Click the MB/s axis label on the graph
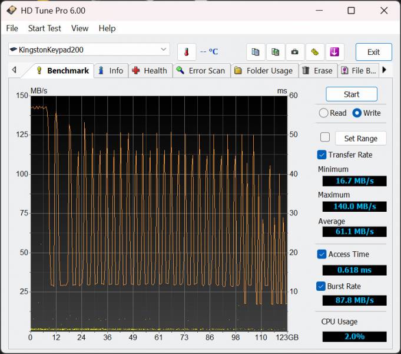This screenshot has height=354, width=401. pos(39,91)
